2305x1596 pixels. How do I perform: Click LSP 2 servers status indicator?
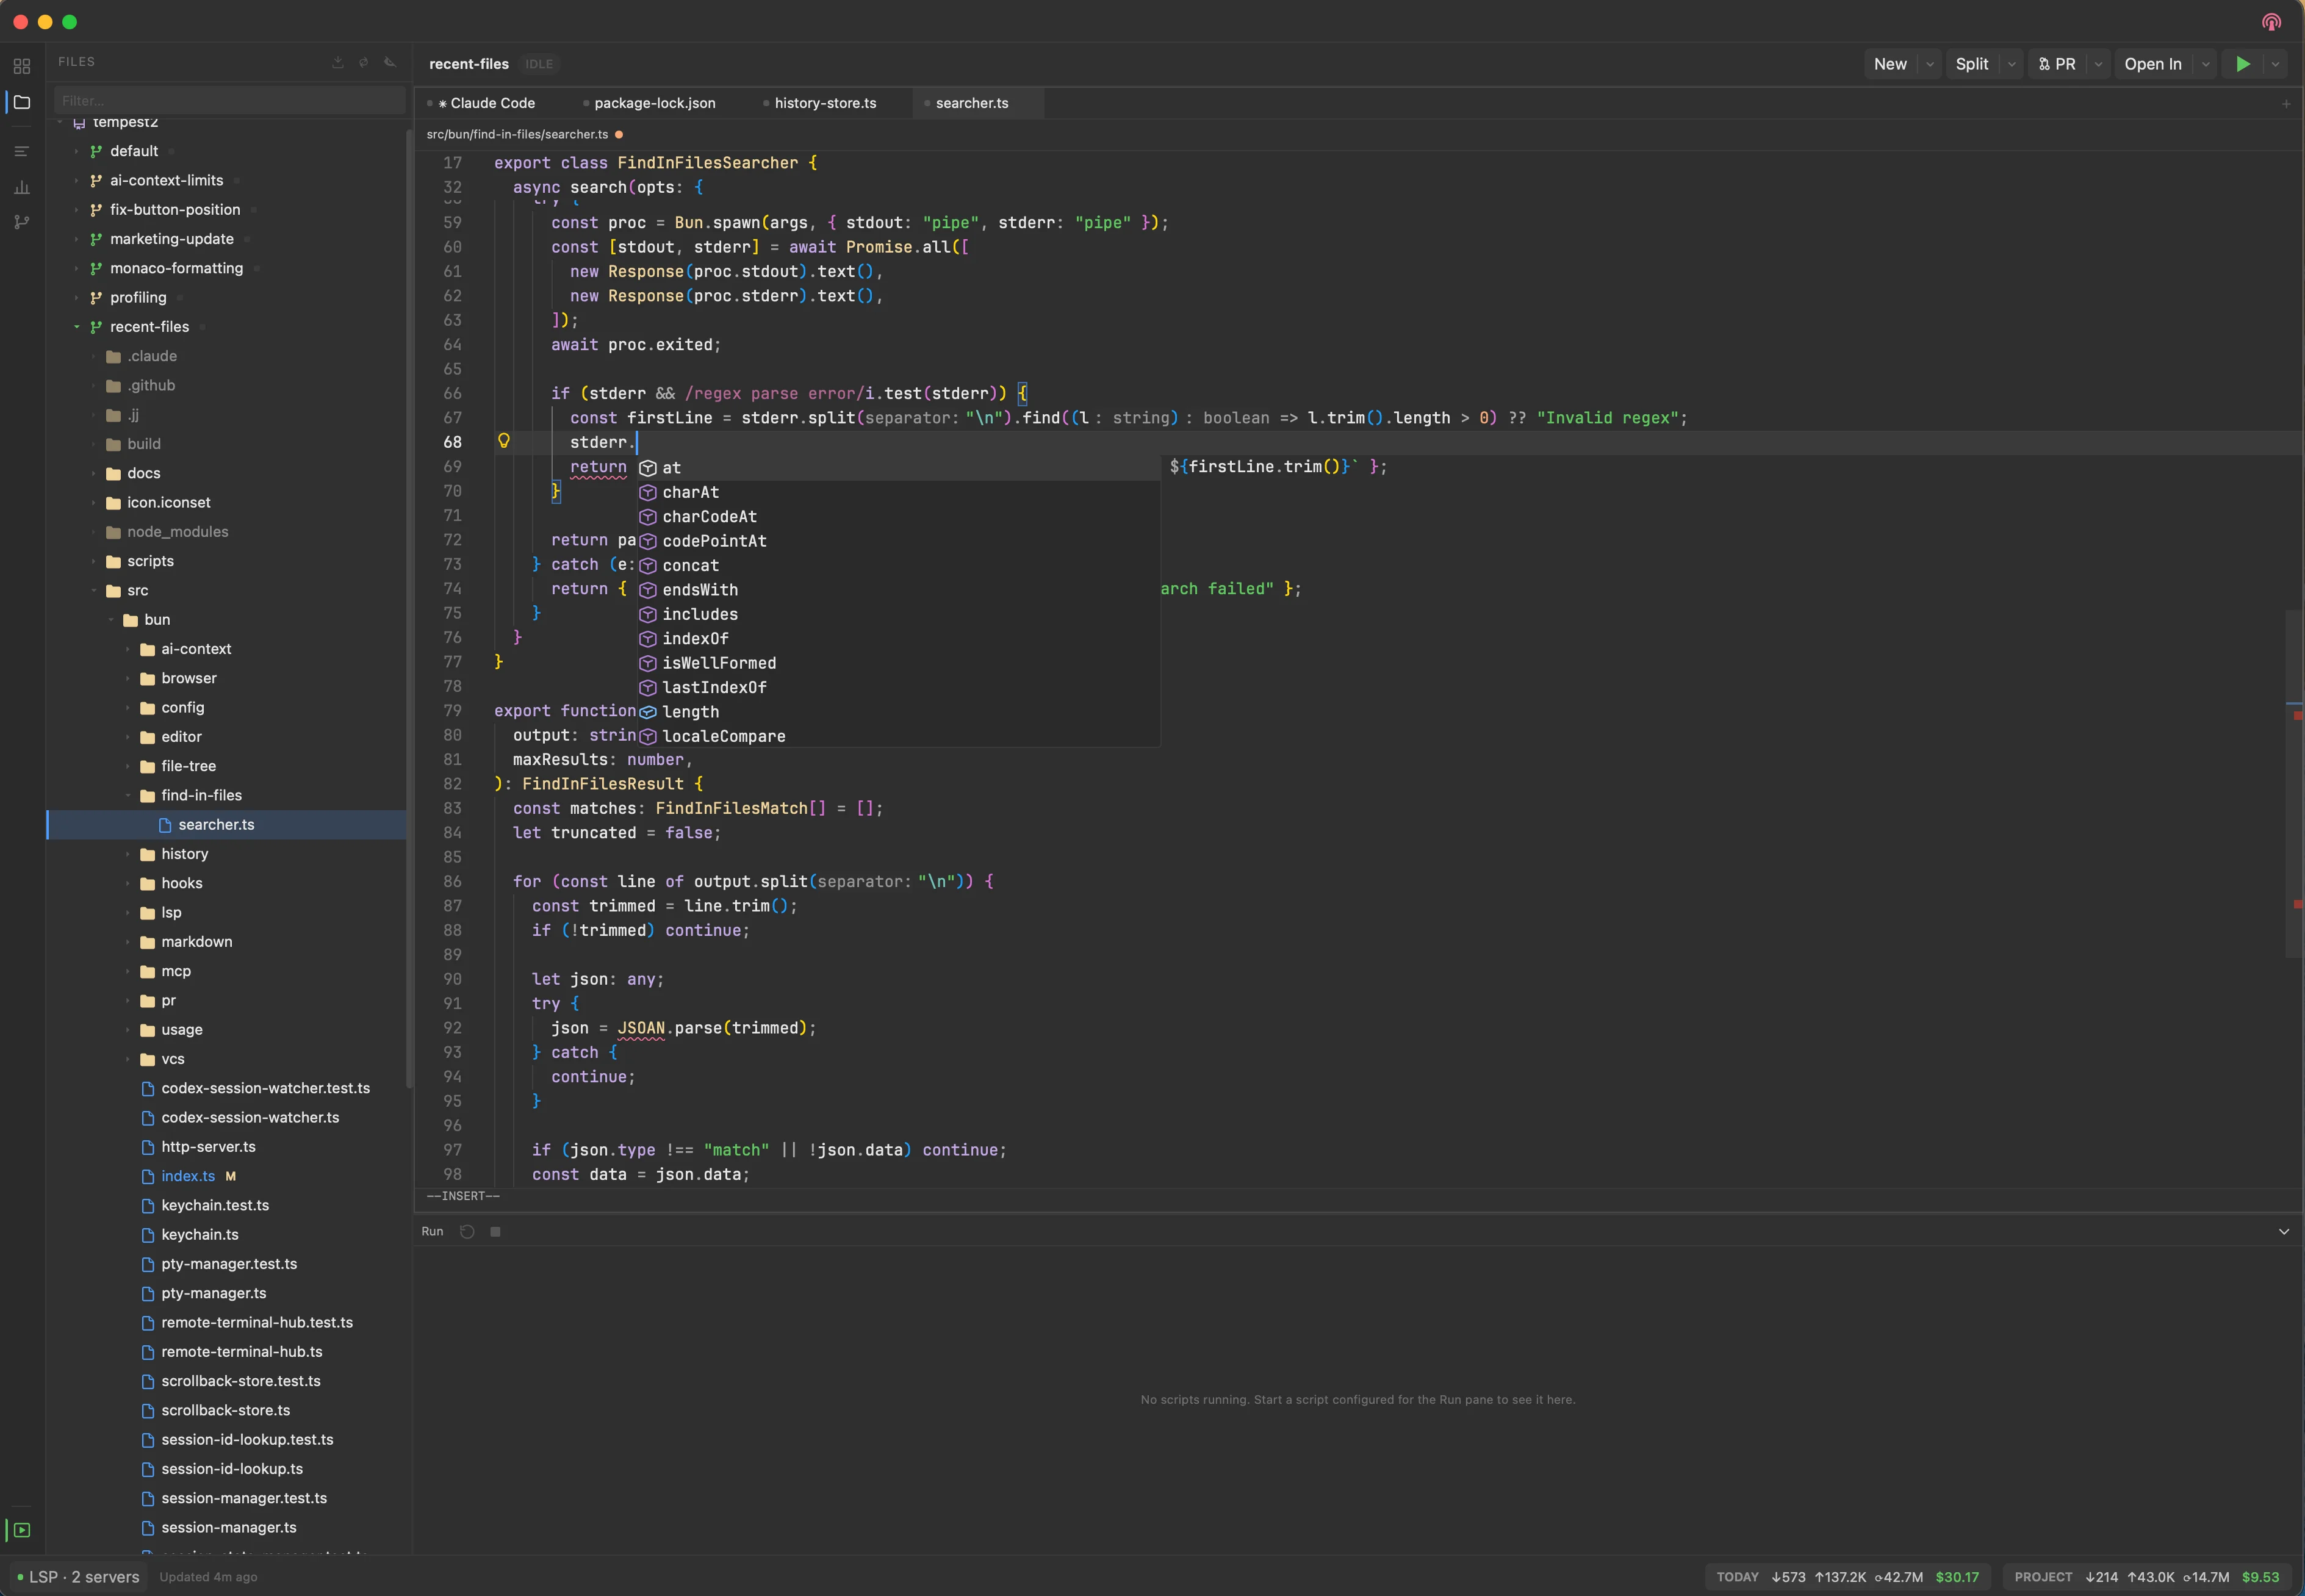pyautogui.click(x=78, y=1577)
